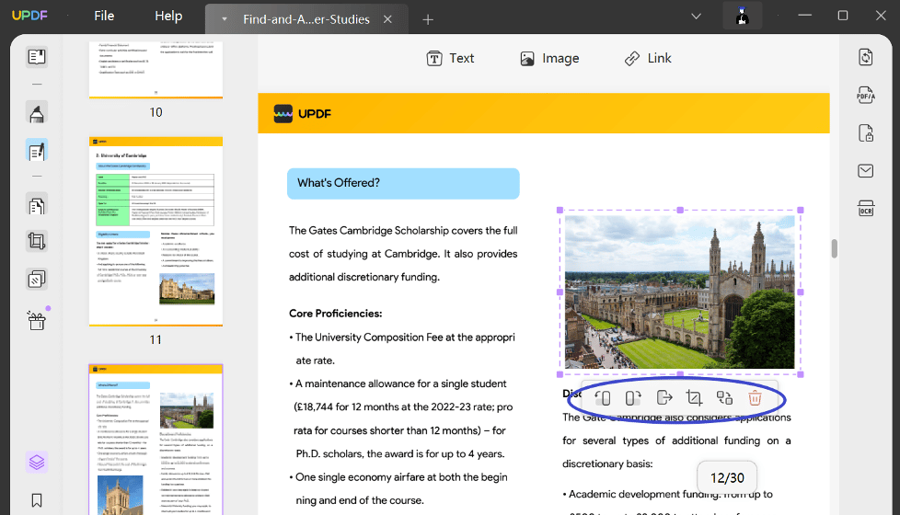Click text "The Gates Cambridge Scholarship covers the full"
The image size is (900, 515).
click(x=403, y=231)
